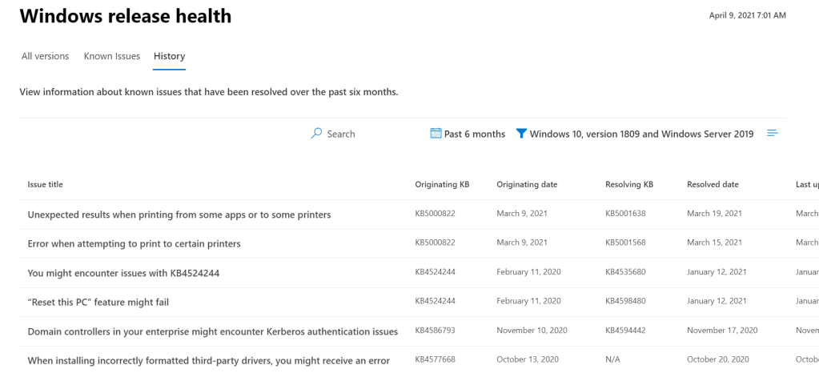The height and width of the screenshot is (373, 819).
Task: Open the third-party drivers error issue
Action: [x=208, y=360]
